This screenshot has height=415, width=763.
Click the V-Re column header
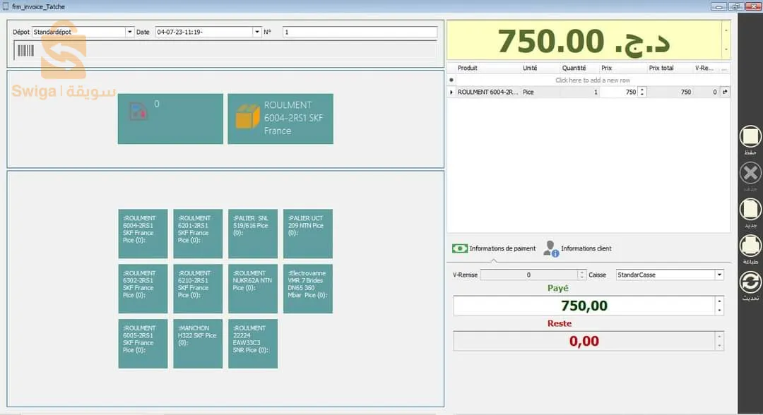tap(706, 68)
